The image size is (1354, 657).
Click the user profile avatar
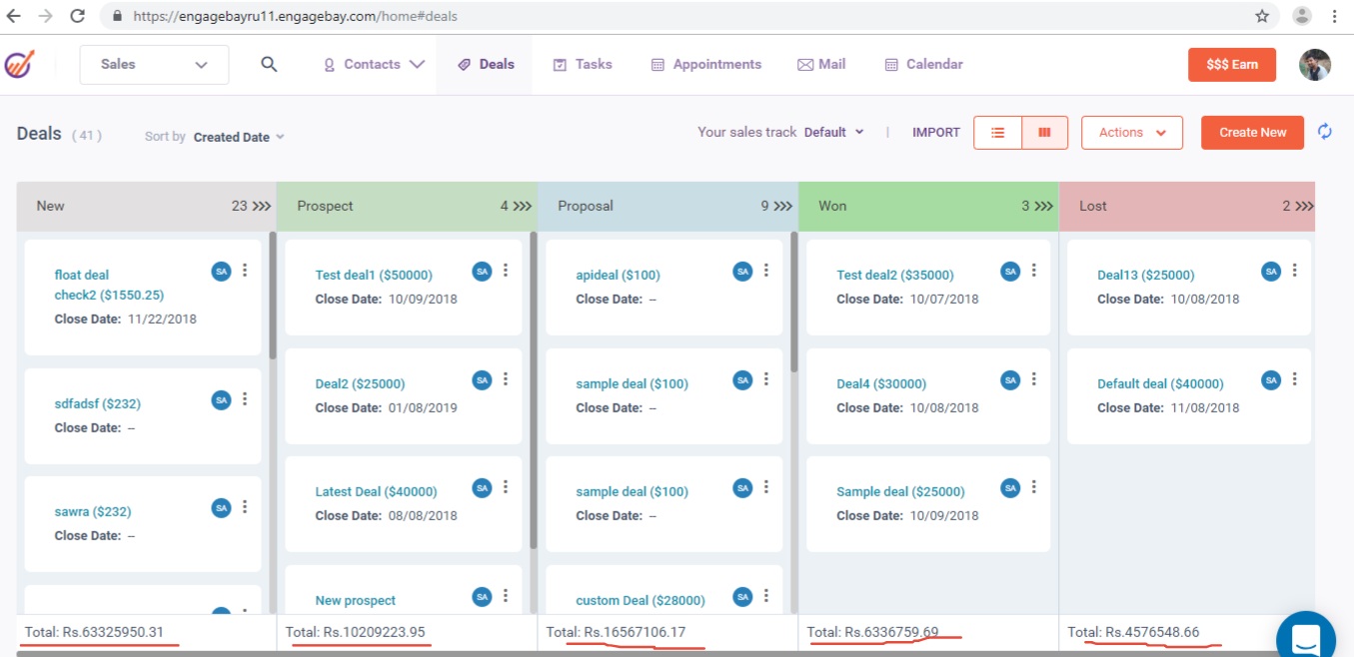click(x=1314, y=64)
